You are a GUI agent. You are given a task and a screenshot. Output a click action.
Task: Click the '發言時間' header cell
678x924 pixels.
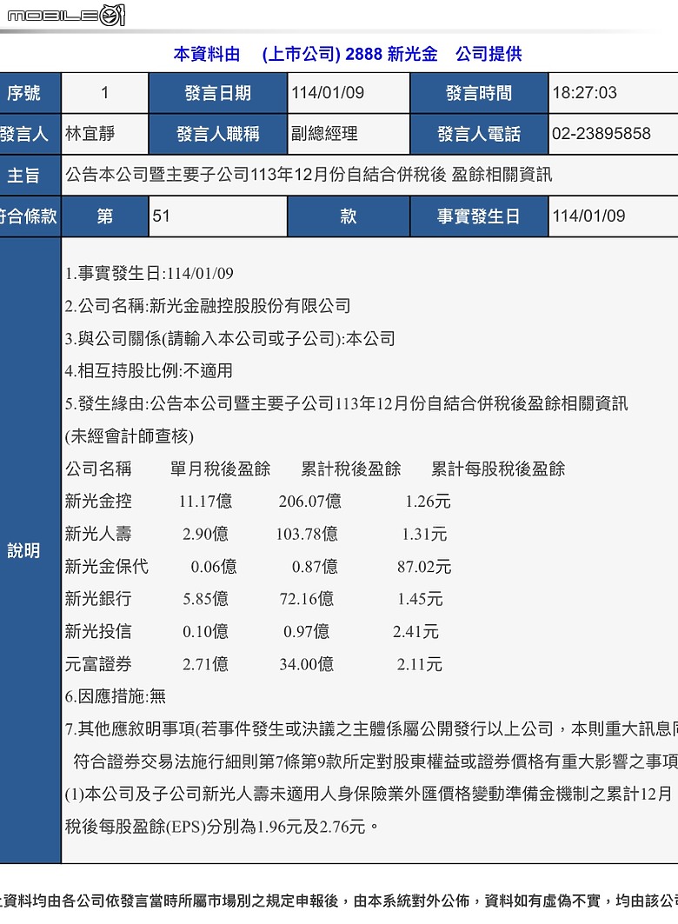coord(479,93)
